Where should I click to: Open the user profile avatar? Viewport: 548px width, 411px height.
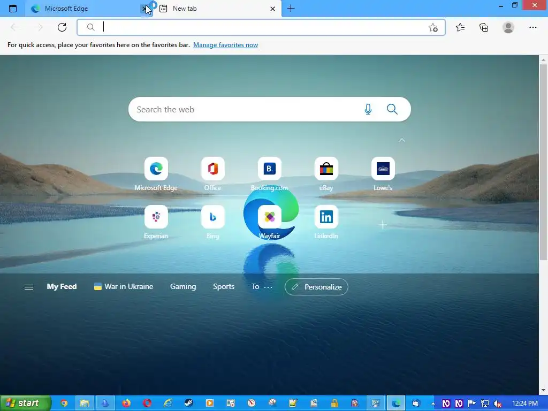pyautogui.click(x=508, y=27)
